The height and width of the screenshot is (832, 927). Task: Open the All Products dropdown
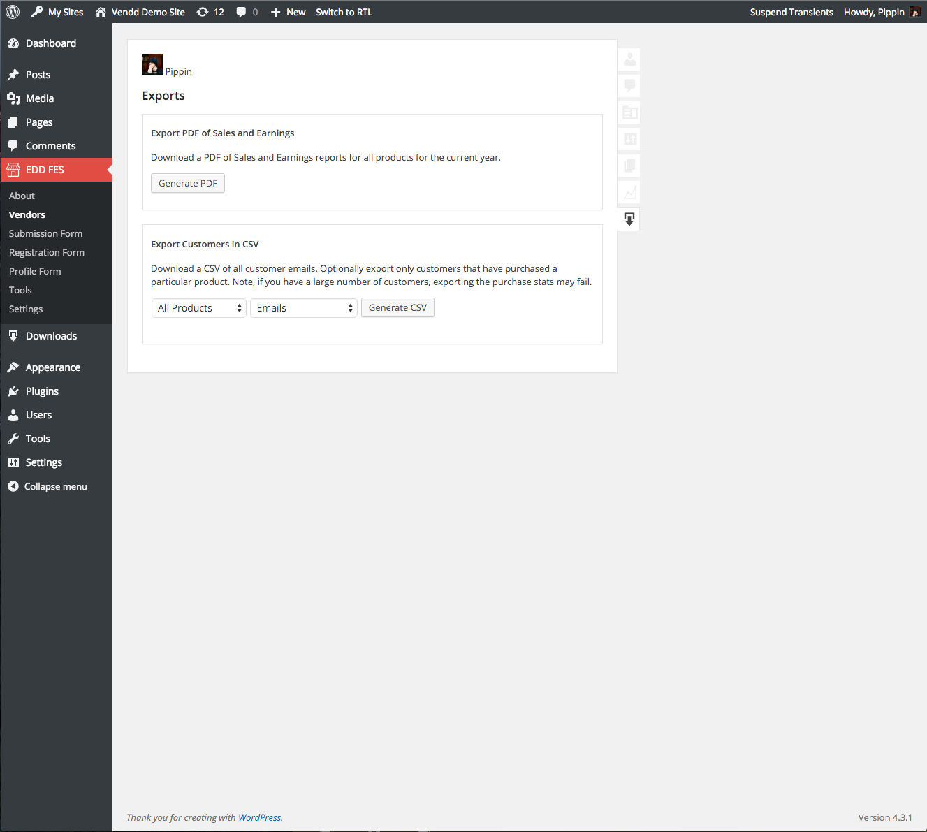pos(198,307)
